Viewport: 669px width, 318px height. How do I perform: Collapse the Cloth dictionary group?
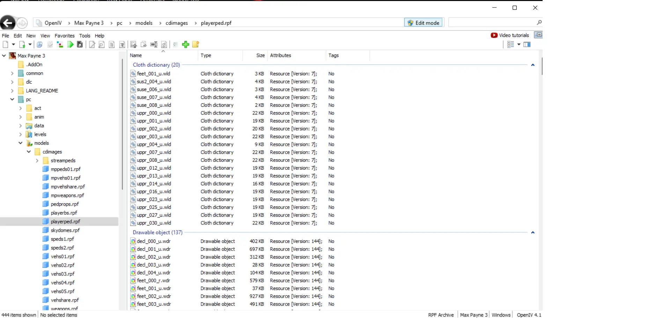point(533,65)
